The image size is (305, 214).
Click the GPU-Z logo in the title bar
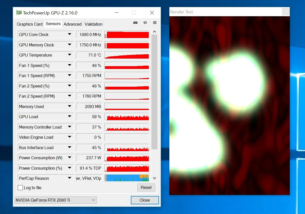(x=19, y=12)
